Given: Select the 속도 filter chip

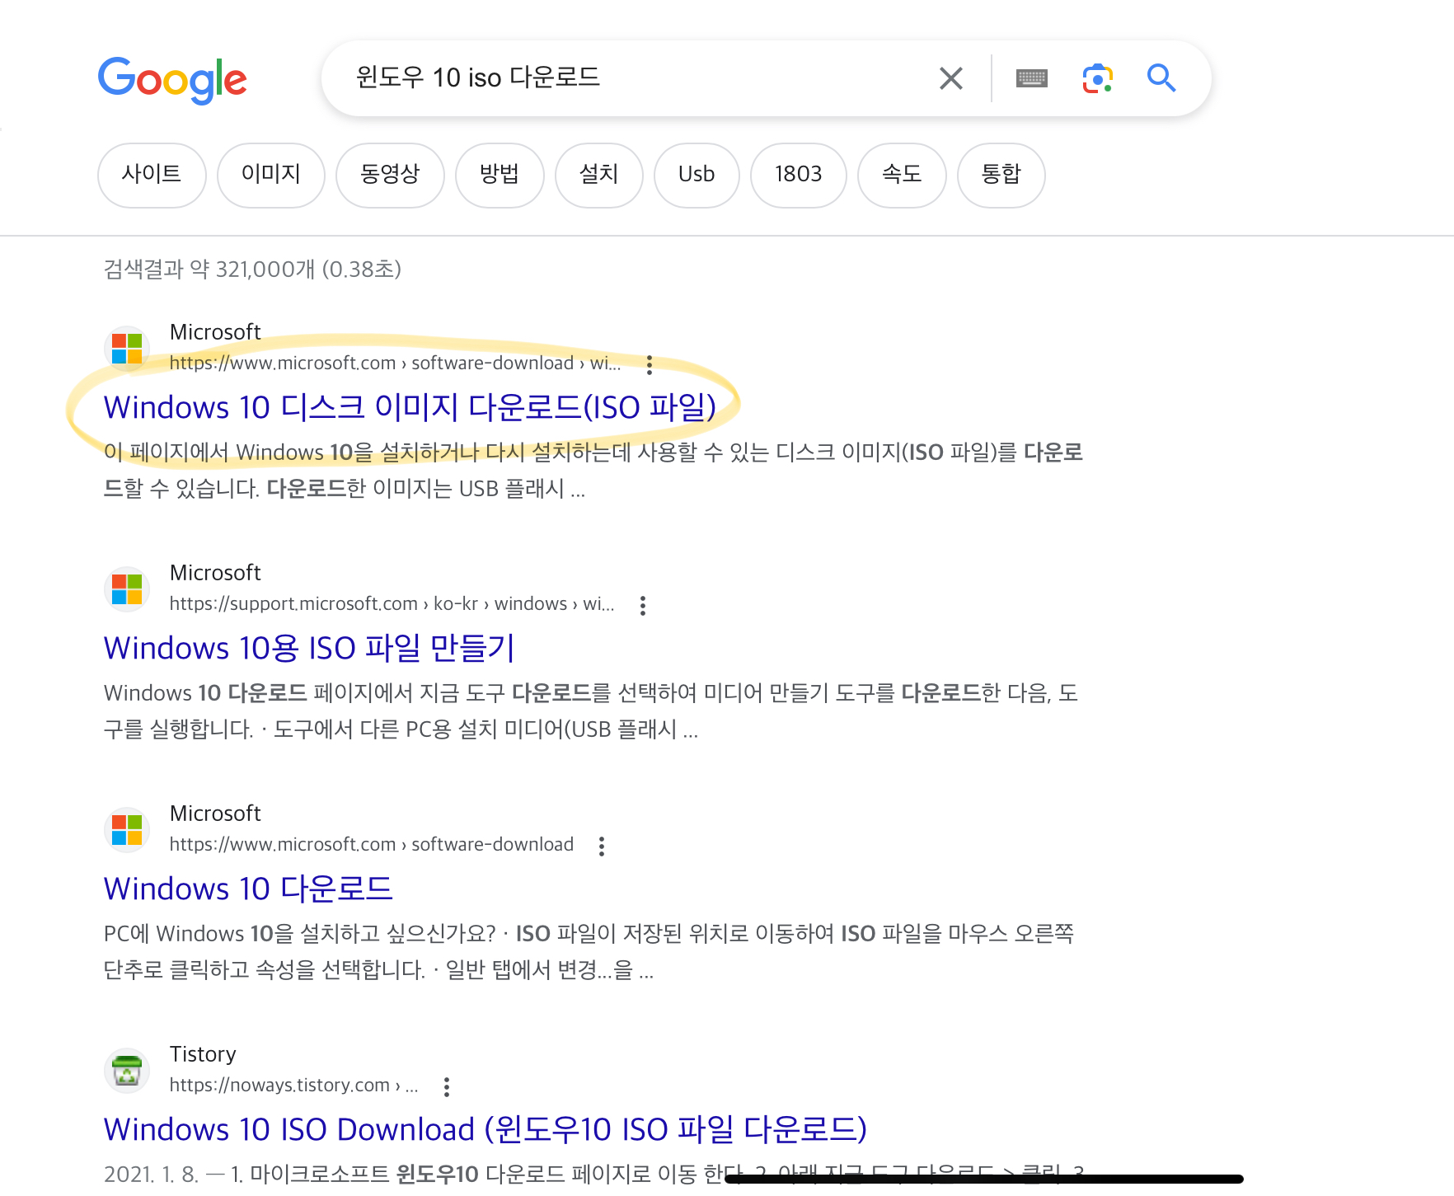Looking at the screenshot, I should pos(902,175).
